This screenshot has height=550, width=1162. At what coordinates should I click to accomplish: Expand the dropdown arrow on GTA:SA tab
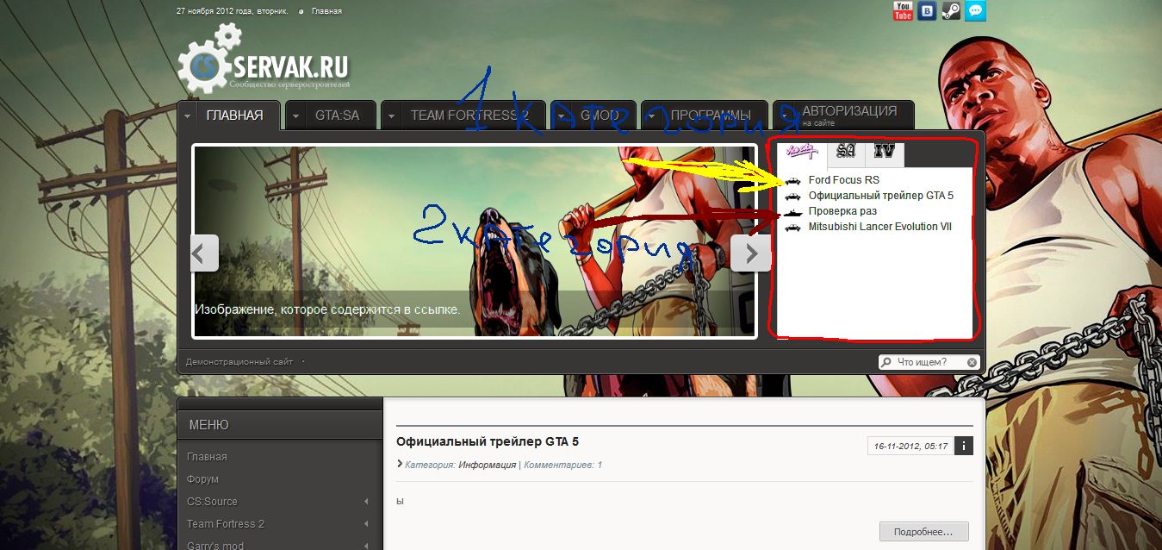point(295,116)
